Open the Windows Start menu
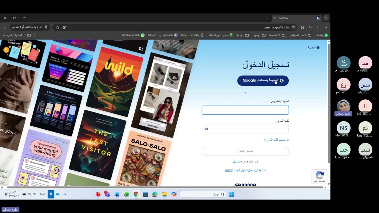This screenshot has width=379, height=213. point(232,194)
